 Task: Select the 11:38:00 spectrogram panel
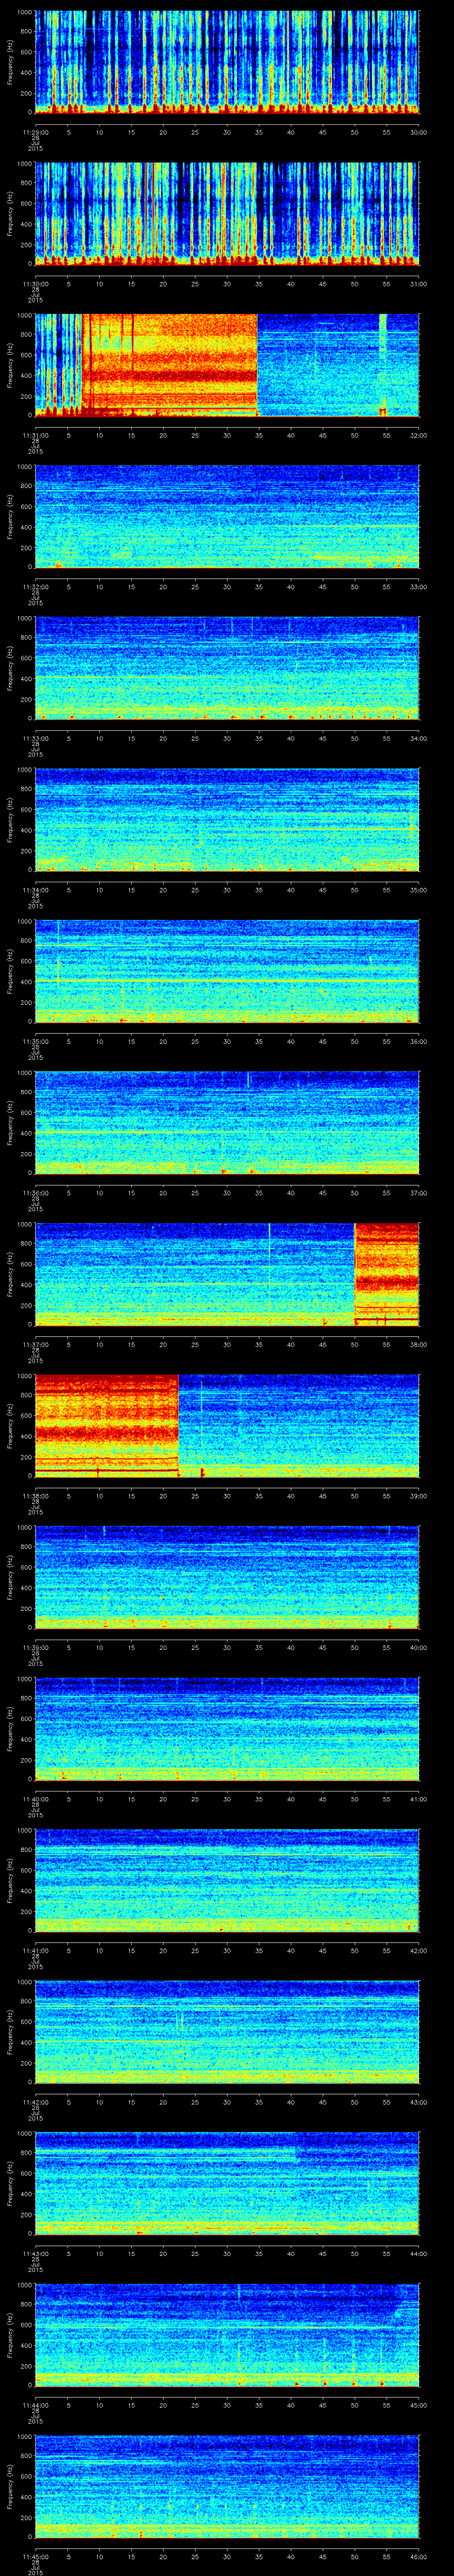pyautogui.click(x=227, y=1426)
